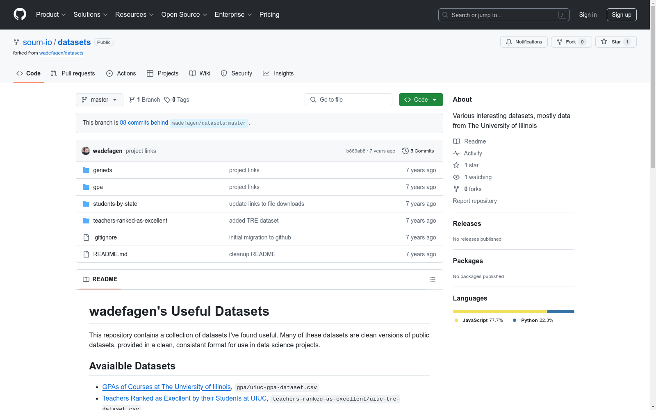The width and height of the screenshot is (656, 410).
Task: Expand the Solutions menu
Action: pos(91,14)
